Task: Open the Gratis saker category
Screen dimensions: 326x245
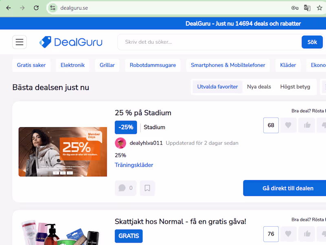Action: [31, 65]
